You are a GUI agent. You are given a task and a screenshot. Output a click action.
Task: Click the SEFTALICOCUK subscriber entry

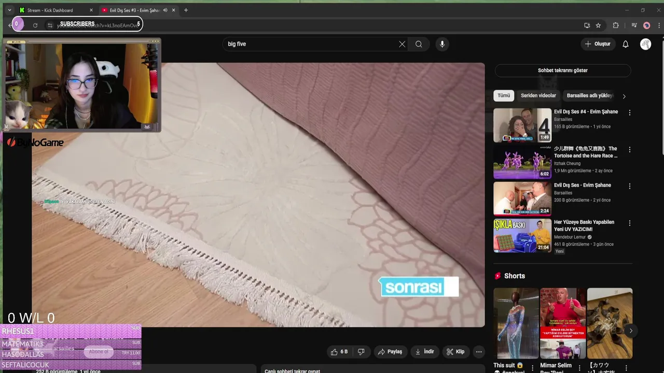pyautogui.click(x=71, y=365)
